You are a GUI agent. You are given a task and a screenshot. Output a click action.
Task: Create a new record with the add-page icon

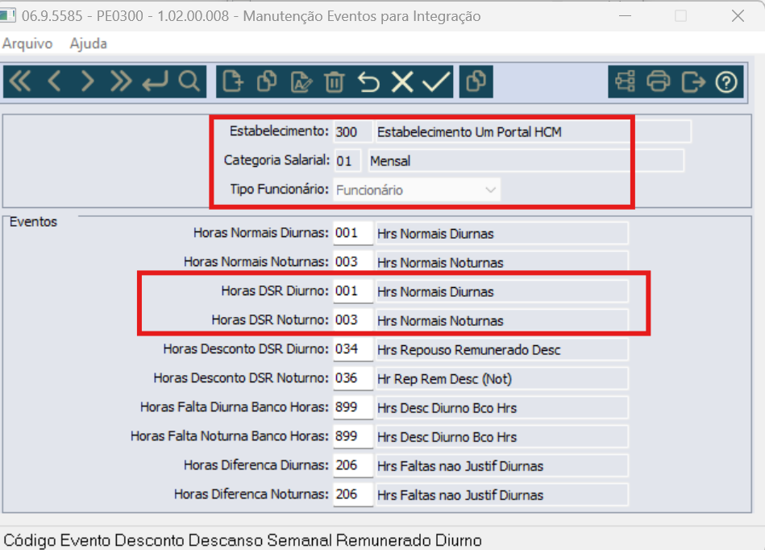tap(233, 81)
